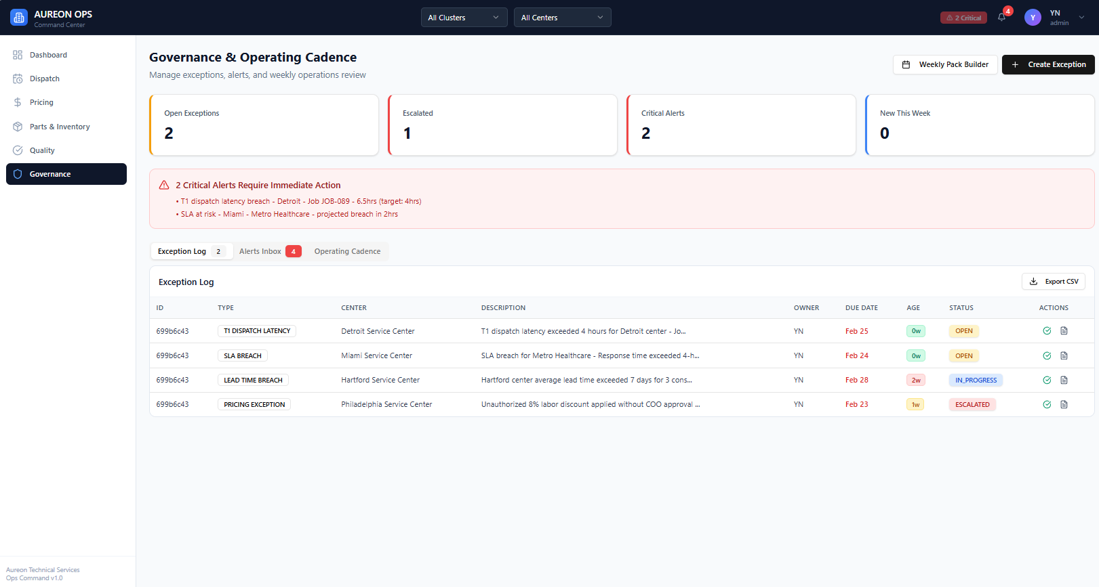Click the Escalated summary card
1099x587 pixels.
502,125
